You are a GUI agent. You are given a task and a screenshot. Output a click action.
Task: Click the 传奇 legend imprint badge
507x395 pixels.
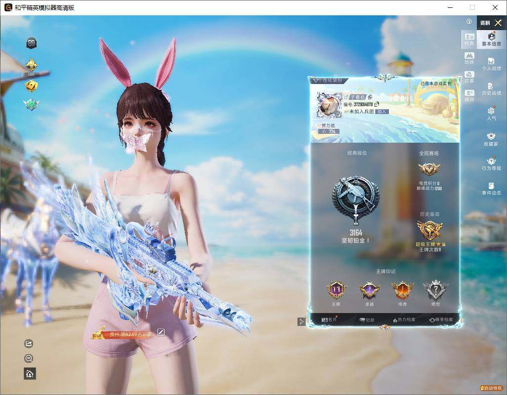[x=402, y=291]
